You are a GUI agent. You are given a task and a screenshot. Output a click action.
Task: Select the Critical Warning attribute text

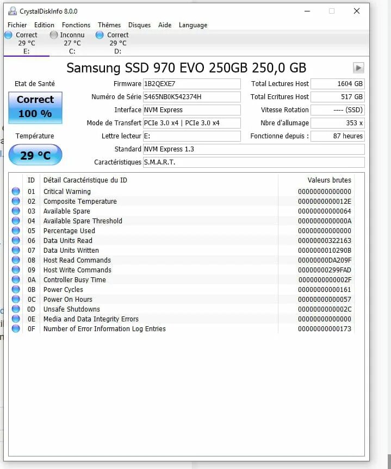tap(67, 191)
